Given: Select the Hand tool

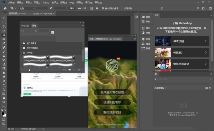Looking at the screenshot, I should pyautogui.click(x=4, y=98).
